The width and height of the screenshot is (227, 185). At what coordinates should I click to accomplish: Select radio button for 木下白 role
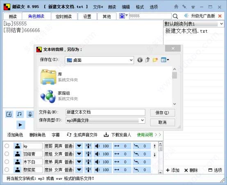(7, 162)
